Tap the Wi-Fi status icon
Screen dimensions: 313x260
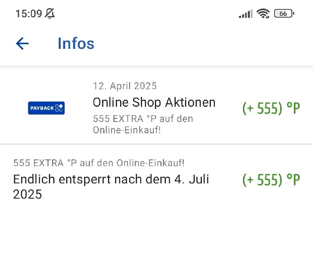[263, 14]
